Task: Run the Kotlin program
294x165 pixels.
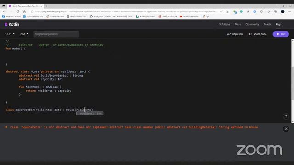Action: pyautogui.click(x=281, y=34)
